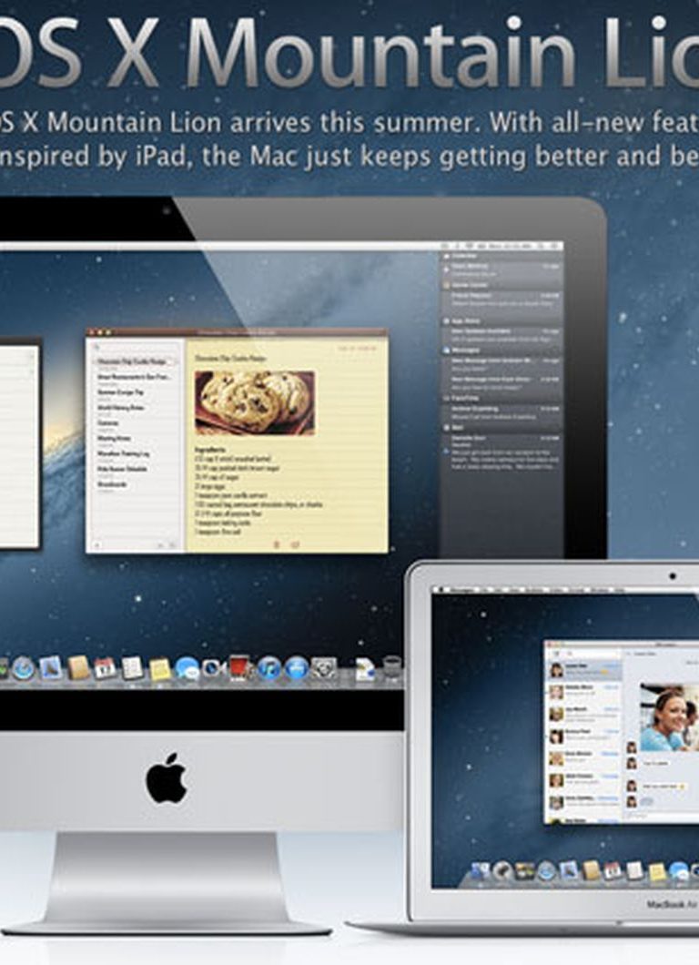Select the Chocolate Chip Cookie Recipe note
Viewport: 699px width, 965px height.
(136, 362)
